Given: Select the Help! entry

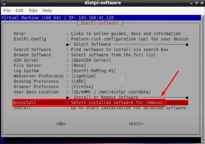Looking at the screenshot, I should [101, 33].
